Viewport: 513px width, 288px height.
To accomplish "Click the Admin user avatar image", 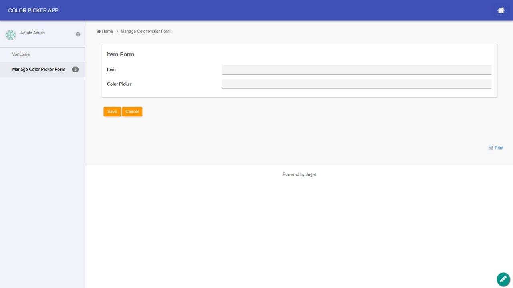I will click(11, 35).
